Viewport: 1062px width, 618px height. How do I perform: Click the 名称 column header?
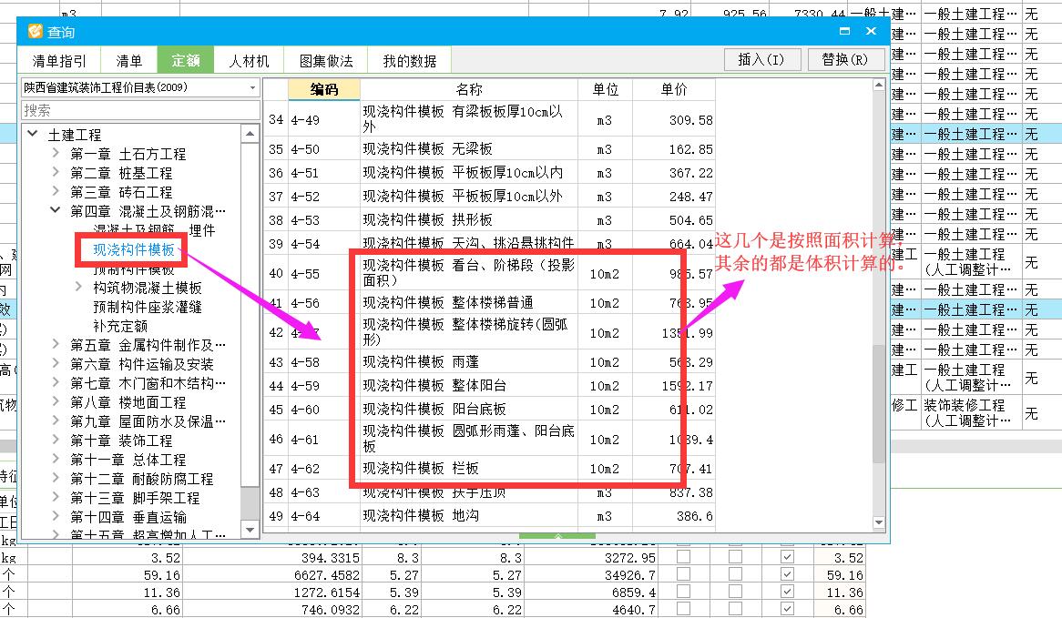pyautogui.click(x=469, y=89)
